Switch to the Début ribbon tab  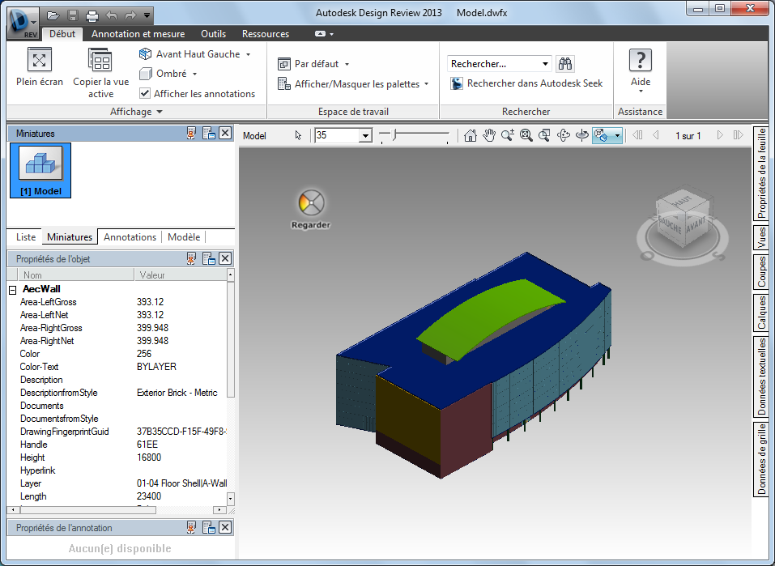pos(62,34)
